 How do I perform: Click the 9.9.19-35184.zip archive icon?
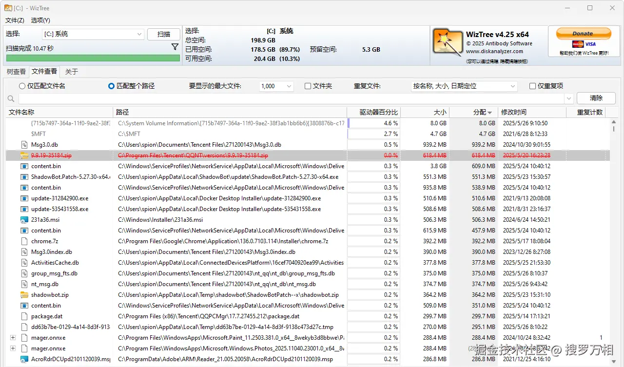pos(24,155)
